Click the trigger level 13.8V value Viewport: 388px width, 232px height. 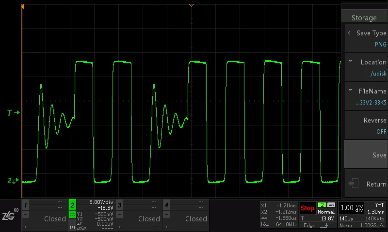327,218
